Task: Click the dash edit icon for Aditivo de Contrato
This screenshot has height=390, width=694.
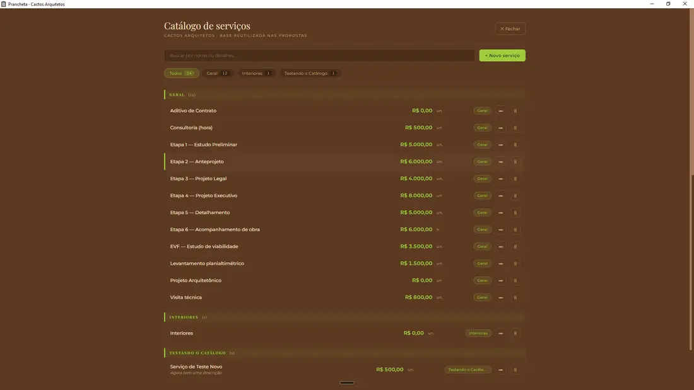Action: (x=500, y=111)
